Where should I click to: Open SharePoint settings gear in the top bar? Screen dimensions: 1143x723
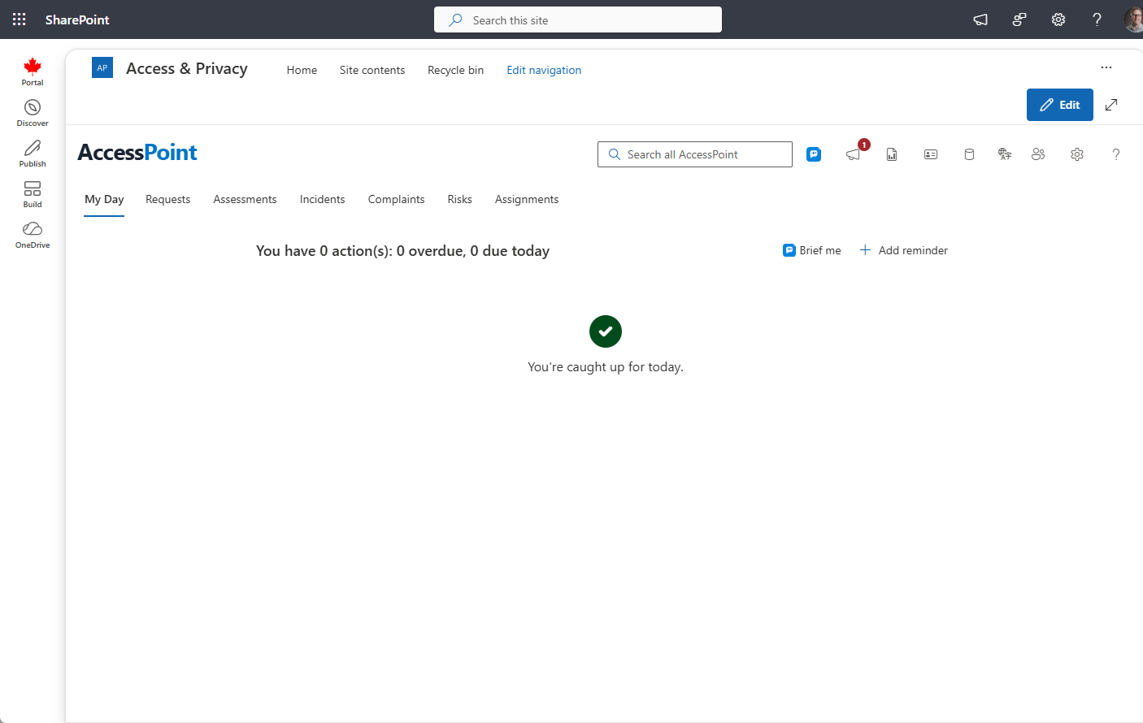1058,19
